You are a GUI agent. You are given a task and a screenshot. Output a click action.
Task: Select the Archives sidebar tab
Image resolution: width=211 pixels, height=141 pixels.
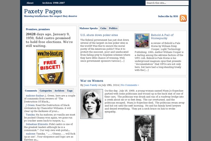[59, 91]
